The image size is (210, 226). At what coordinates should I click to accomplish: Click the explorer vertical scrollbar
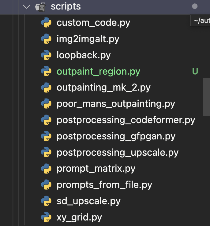pyautogui.click(x=206, y=96)
